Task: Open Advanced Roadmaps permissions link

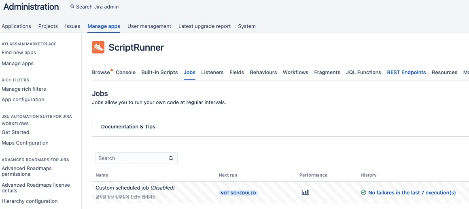Action: click(27, 171)
